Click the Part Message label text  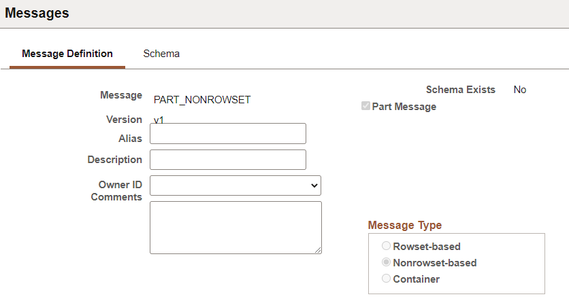click(x=404, y=107)
